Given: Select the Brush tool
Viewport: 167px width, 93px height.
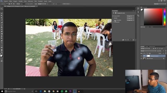Looking at the screenshot, I should coord(2,25).
